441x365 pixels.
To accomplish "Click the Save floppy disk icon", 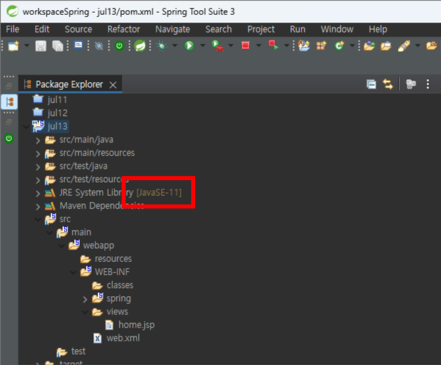I will tap(41, 46).
